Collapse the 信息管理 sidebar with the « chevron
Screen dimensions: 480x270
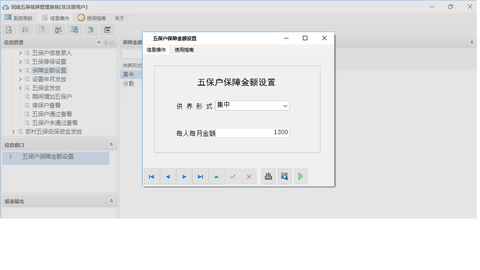[x=99, y=42]
